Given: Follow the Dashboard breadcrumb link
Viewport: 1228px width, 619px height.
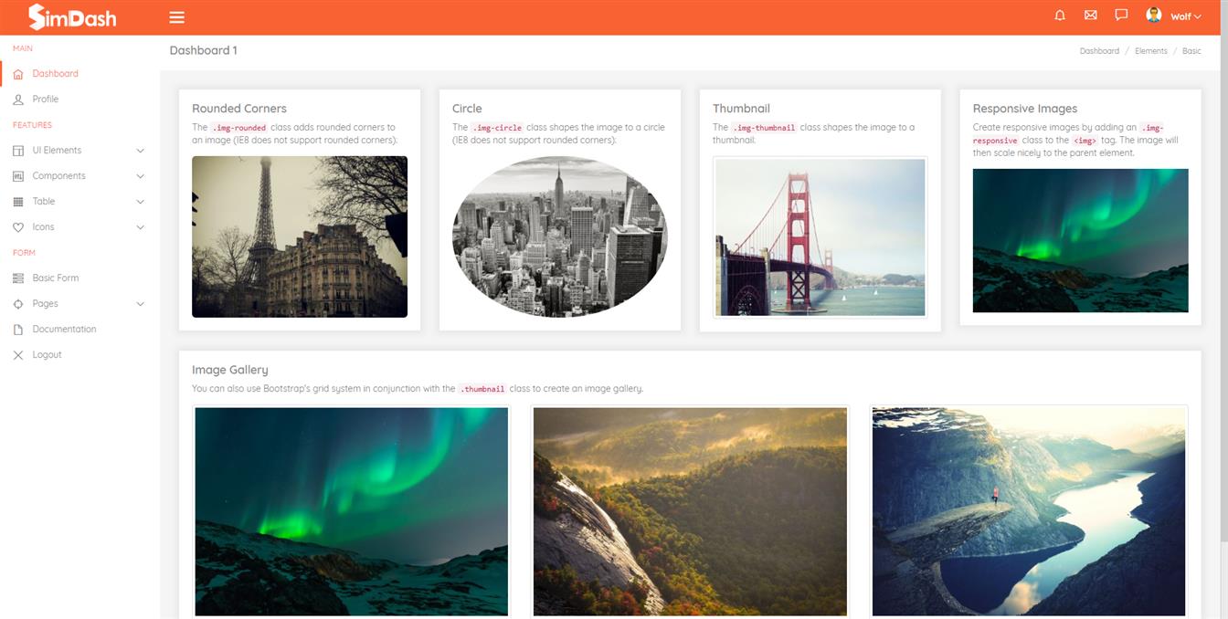Looking at the screenshot, I should pos(1099,51).
